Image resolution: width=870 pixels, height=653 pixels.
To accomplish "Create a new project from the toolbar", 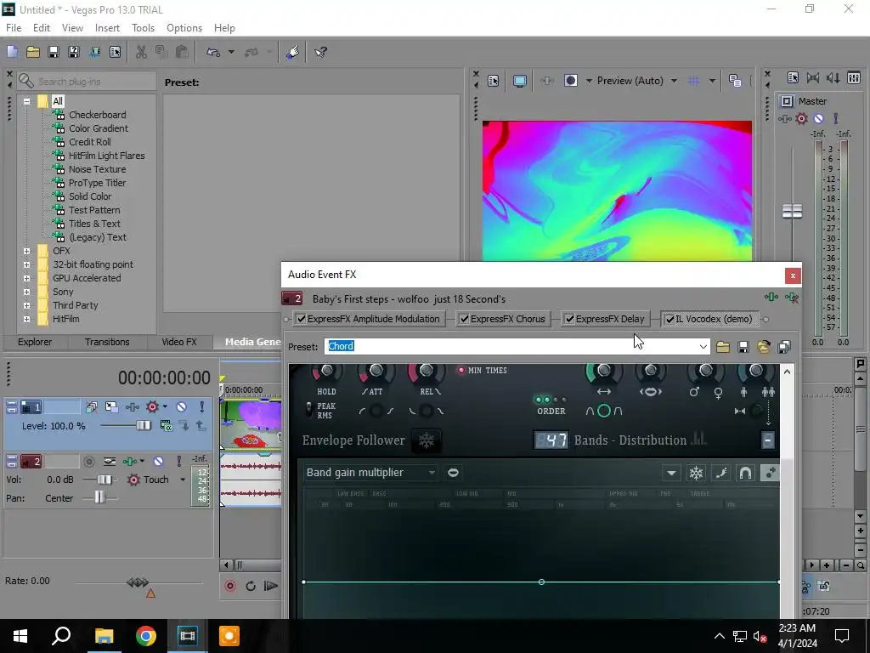I will tap(12, 52).
